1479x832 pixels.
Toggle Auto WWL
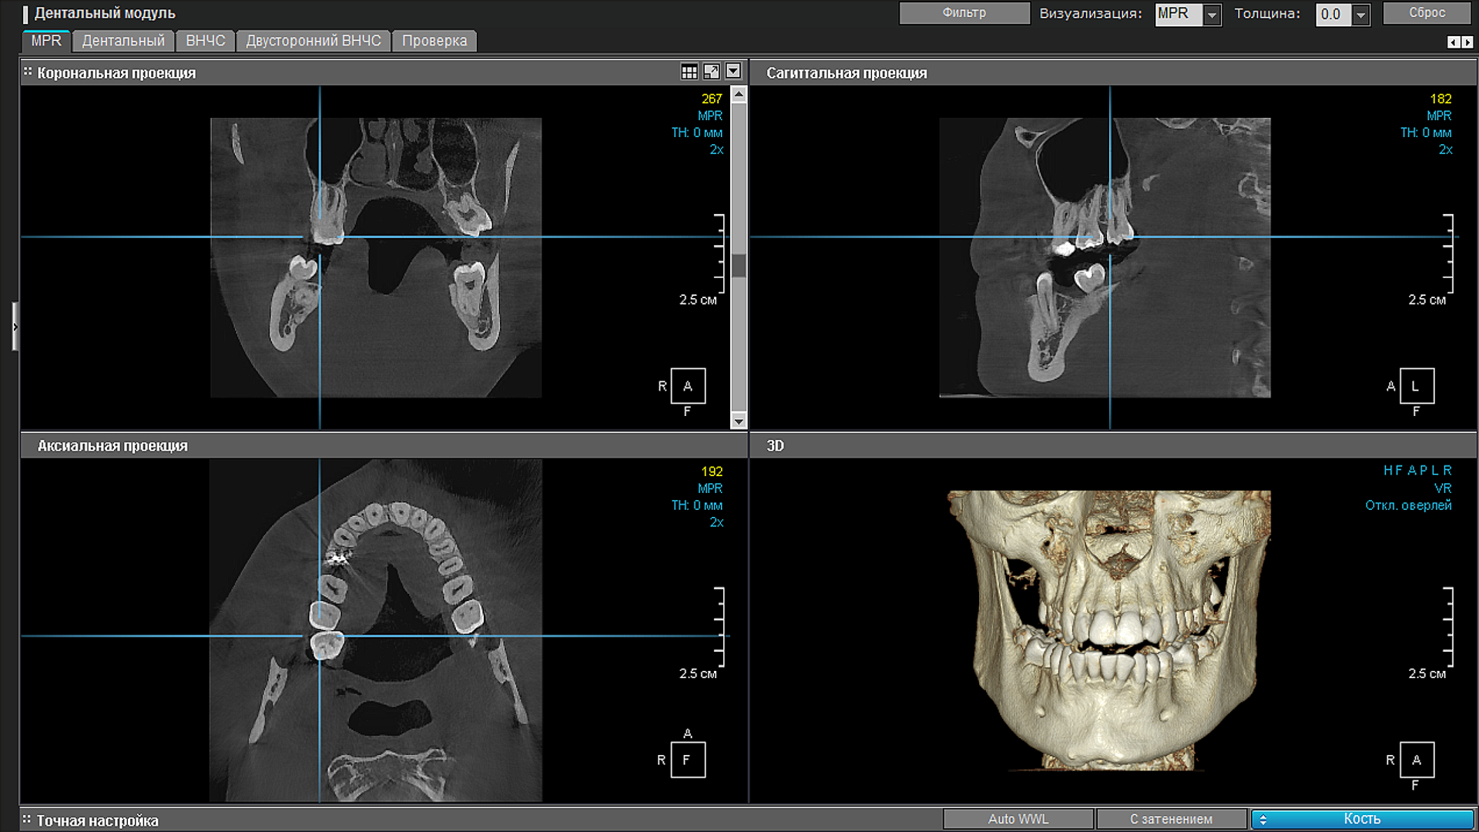click(1018, 819)
